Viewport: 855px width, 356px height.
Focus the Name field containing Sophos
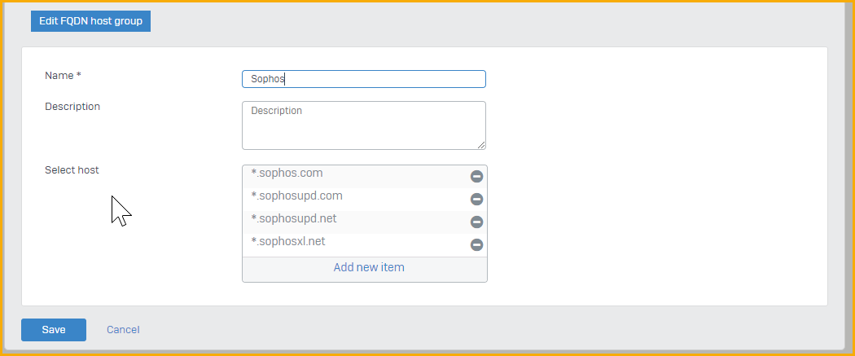coord(364,79)
